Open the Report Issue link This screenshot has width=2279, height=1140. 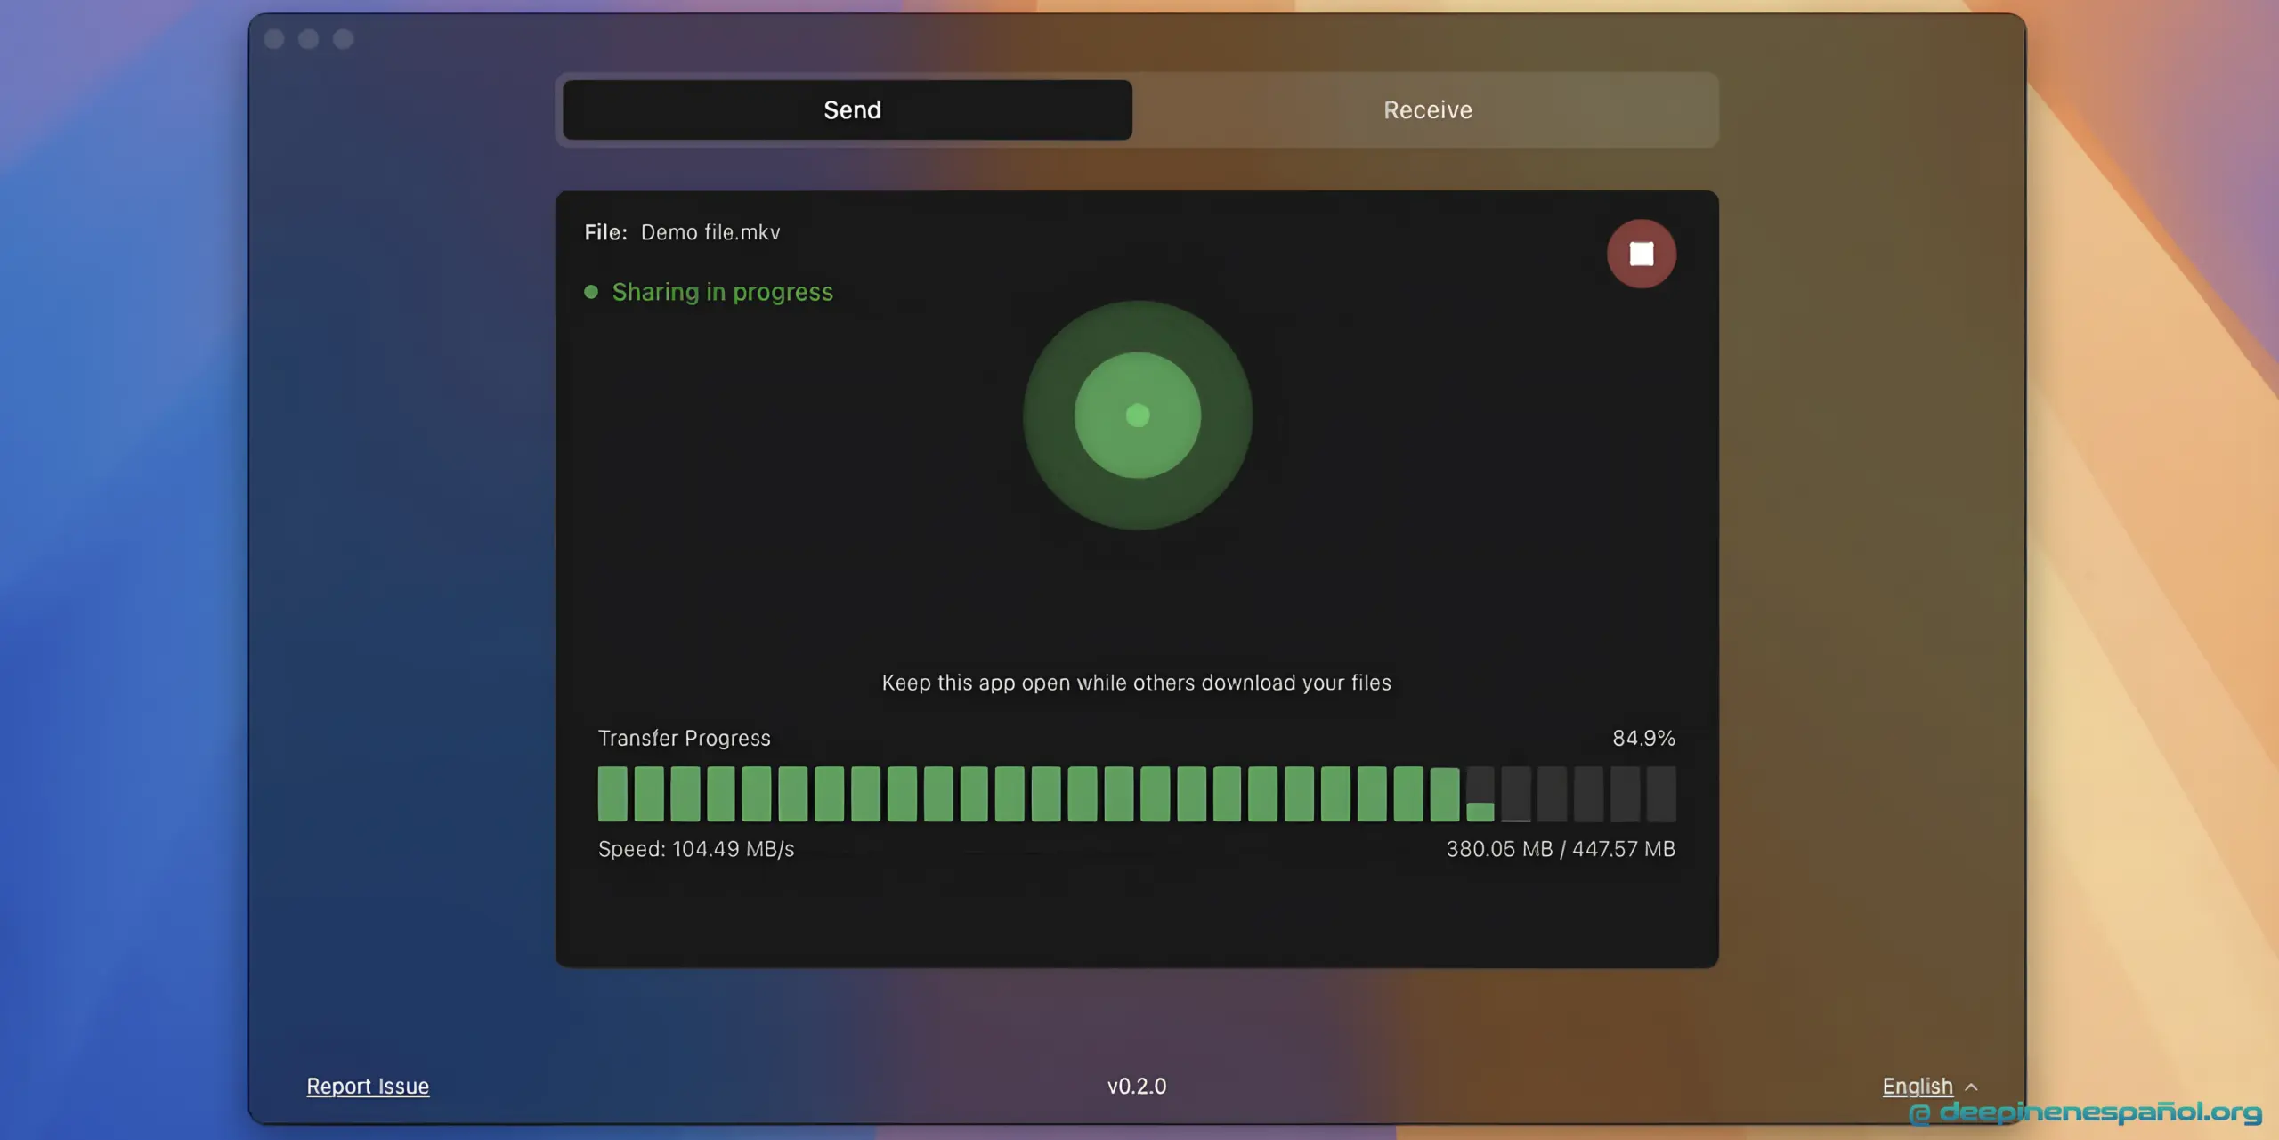[x=368, y=1086]
